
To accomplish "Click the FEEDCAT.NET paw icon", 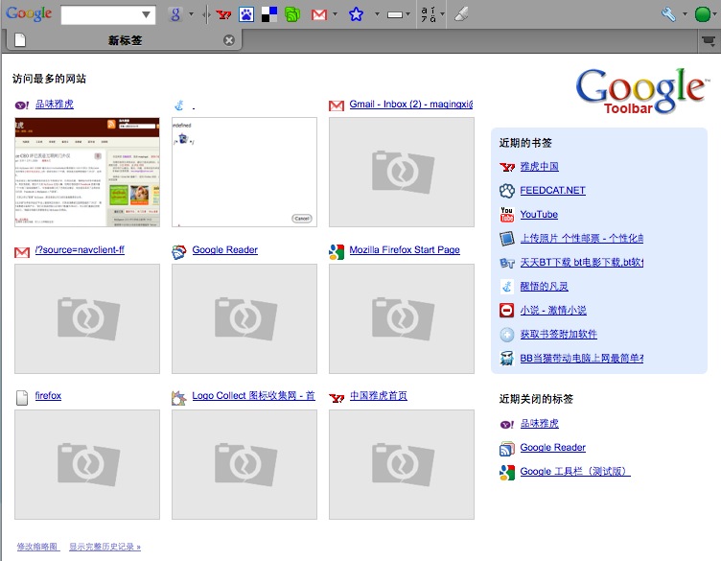I will click(507, 191).
